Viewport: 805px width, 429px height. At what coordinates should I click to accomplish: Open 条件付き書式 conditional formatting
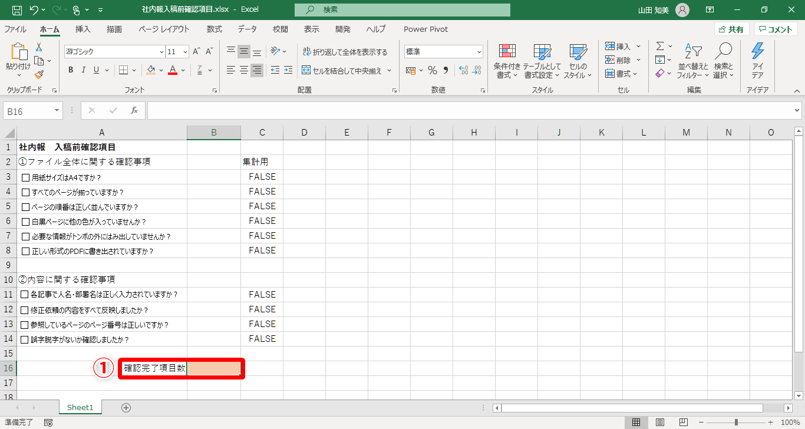[507, 61]
